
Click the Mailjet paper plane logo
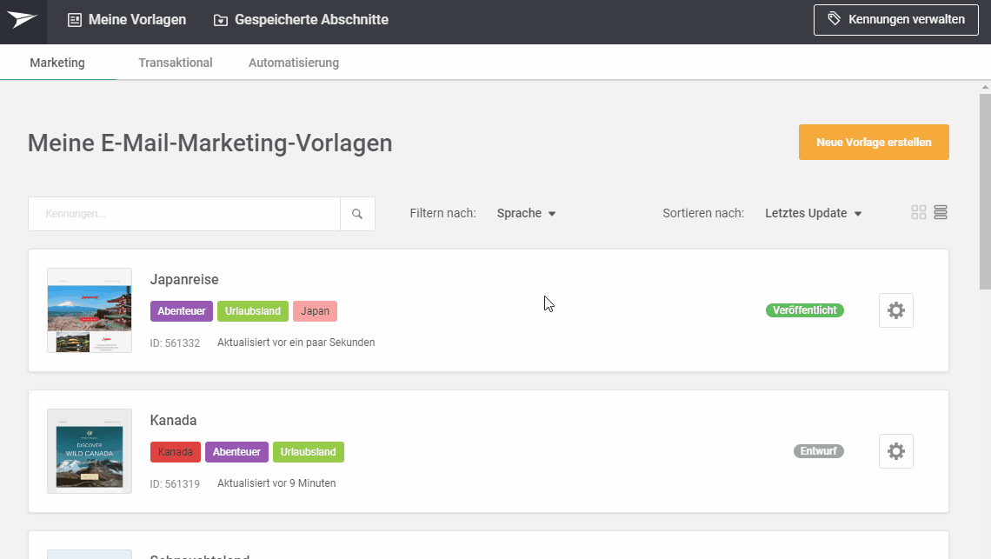[23, 20]
